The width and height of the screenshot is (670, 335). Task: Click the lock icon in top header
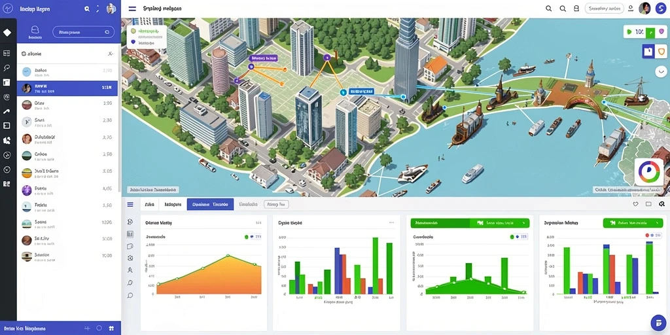point(576,9)
